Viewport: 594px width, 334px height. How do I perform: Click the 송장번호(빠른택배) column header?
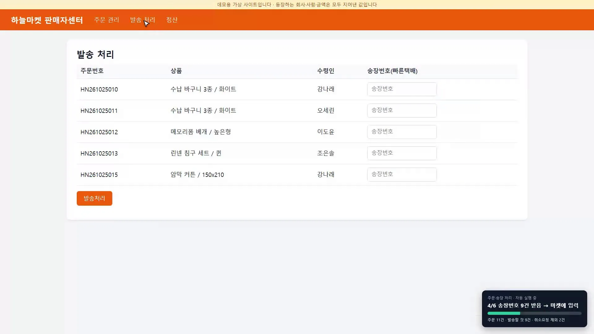392,71
